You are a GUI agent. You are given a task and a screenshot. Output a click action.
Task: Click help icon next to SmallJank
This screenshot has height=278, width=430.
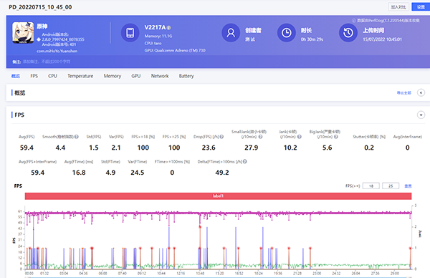point(261,137)
